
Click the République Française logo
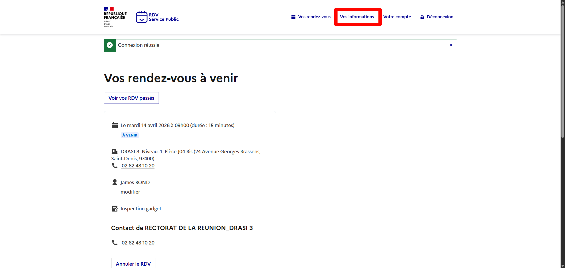coord(115,17)
